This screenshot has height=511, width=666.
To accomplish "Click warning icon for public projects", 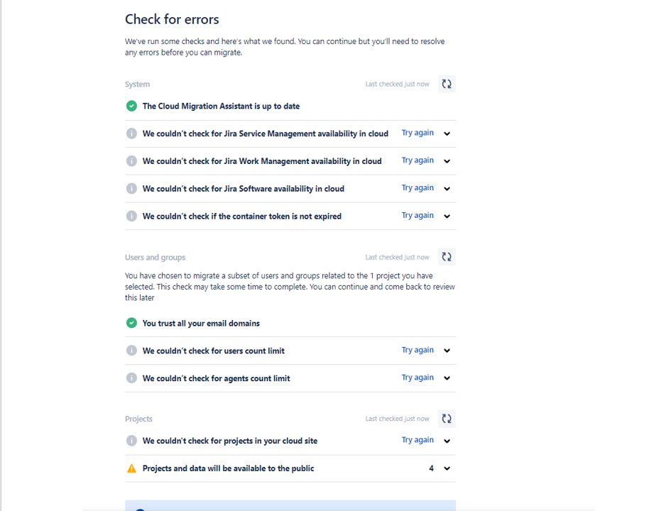I will pyautogui.click(x=131, y=468).
